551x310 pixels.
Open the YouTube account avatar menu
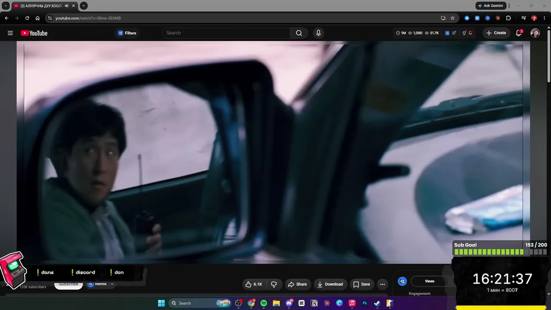click(535, 33)
